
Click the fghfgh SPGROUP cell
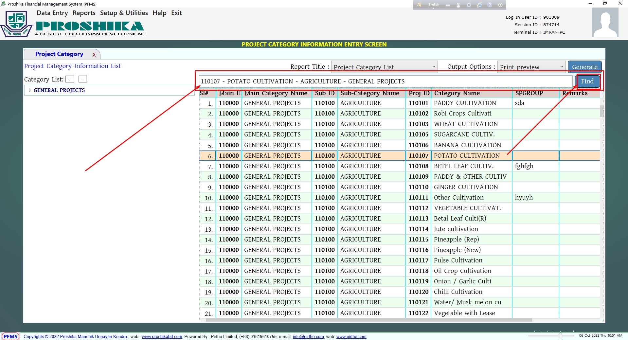pyautogui.click(x=535, y=166)
